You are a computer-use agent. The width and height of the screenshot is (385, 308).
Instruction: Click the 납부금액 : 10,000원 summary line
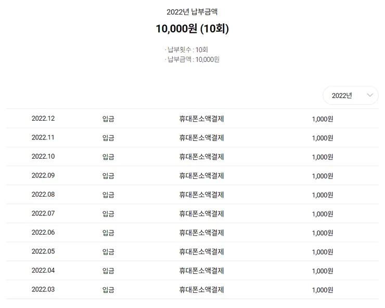[x=192, y=59]
